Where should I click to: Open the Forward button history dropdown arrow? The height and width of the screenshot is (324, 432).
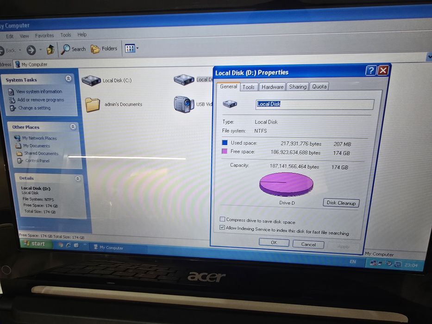click(40, 50)
